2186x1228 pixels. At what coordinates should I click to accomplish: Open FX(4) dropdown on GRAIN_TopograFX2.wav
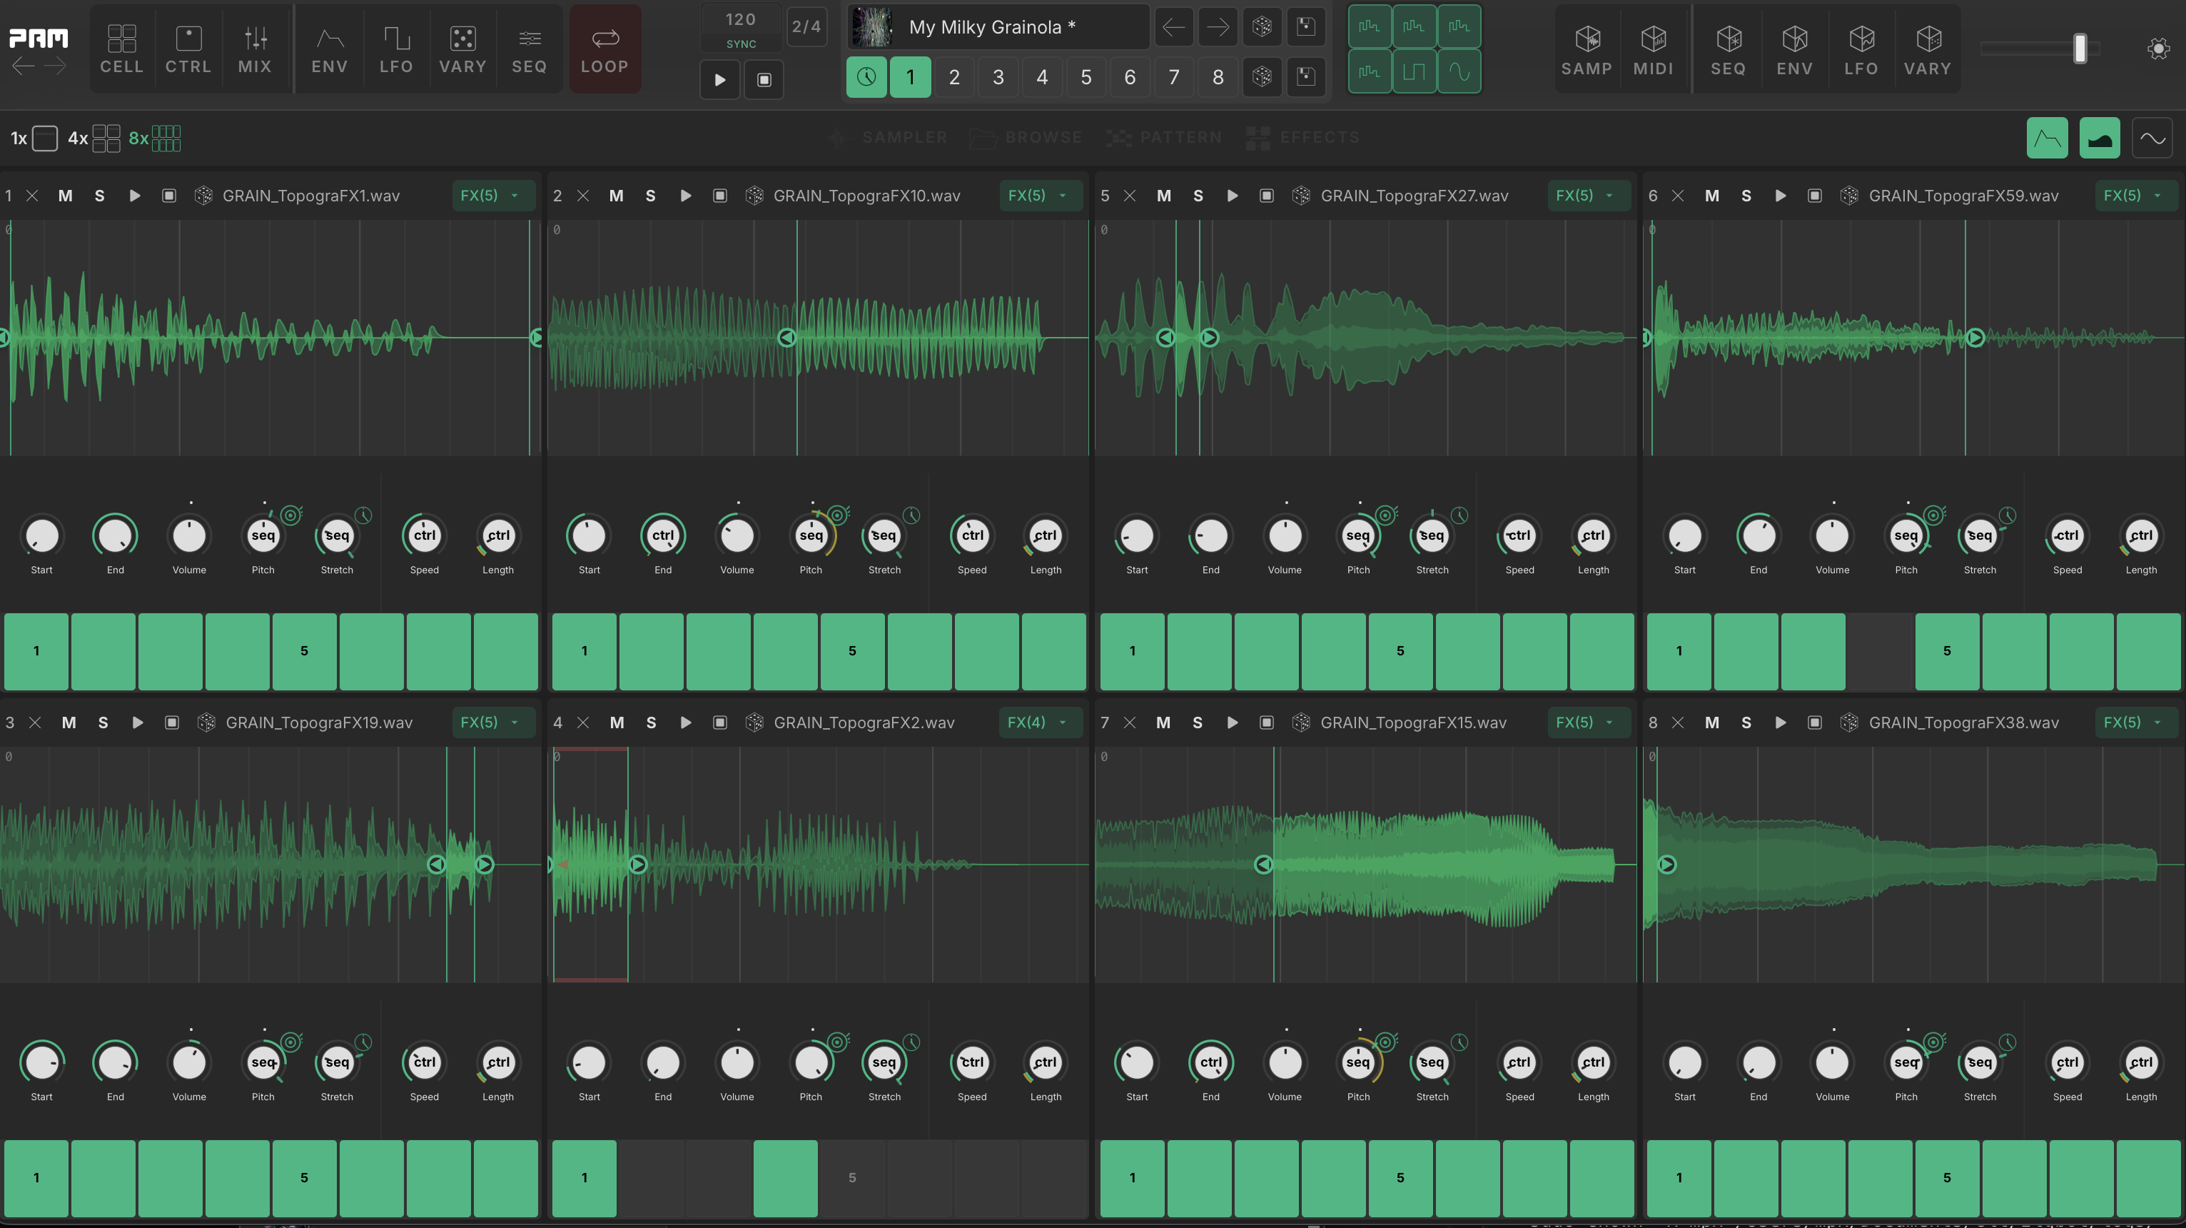[1038, 723]
